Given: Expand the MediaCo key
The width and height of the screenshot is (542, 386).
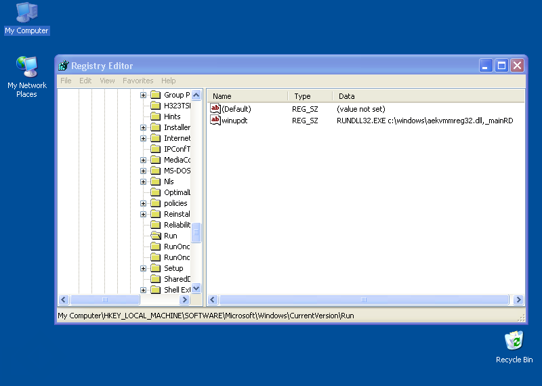Looking at the screenshot, I should pyautogui.click(x=143, y=160).
